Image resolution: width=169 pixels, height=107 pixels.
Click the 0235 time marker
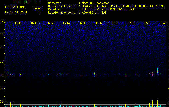[x=82, y=23]
